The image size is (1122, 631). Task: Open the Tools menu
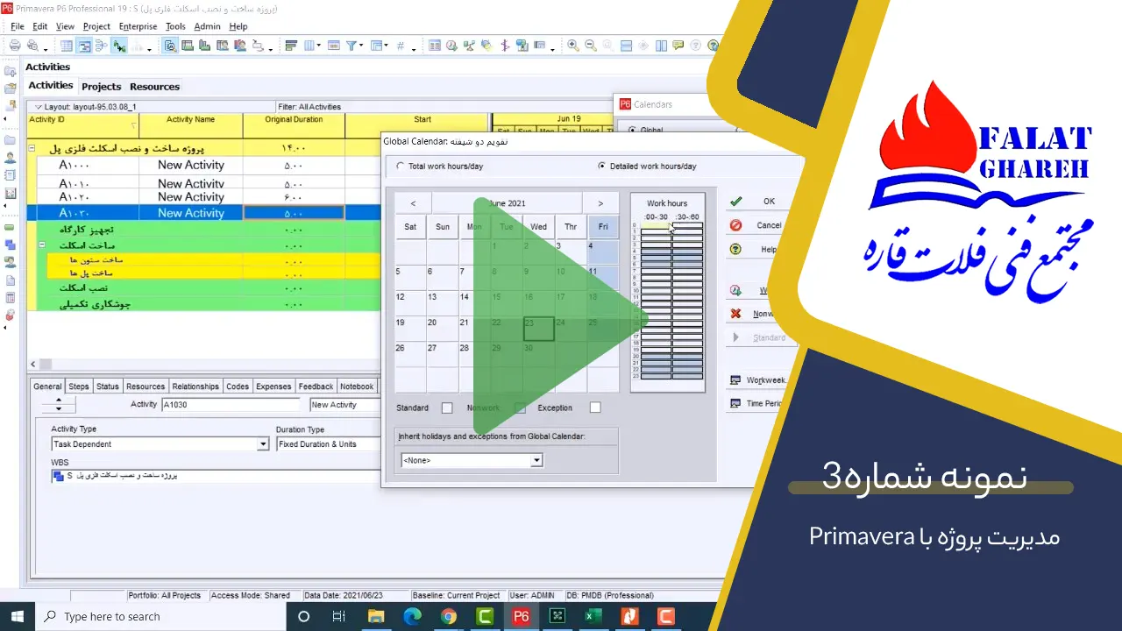175,26
